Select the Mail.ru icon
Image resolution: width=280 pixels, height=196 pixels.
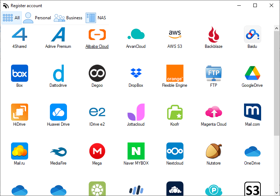[20, 151]
